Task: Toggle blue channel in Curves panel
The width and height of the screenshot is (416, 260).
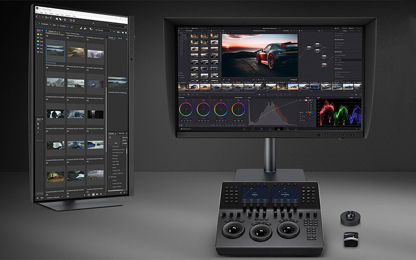Action: pyautogui.click(x=312, y=100)
